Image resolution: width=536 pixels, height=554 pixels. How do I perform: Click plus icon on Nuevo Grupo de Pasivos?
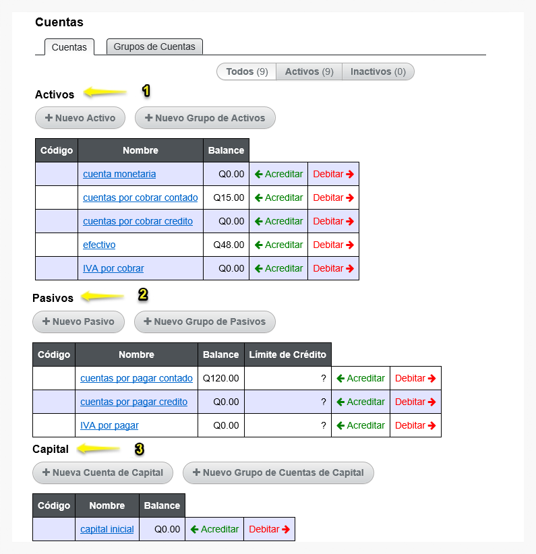pos(148,321)
